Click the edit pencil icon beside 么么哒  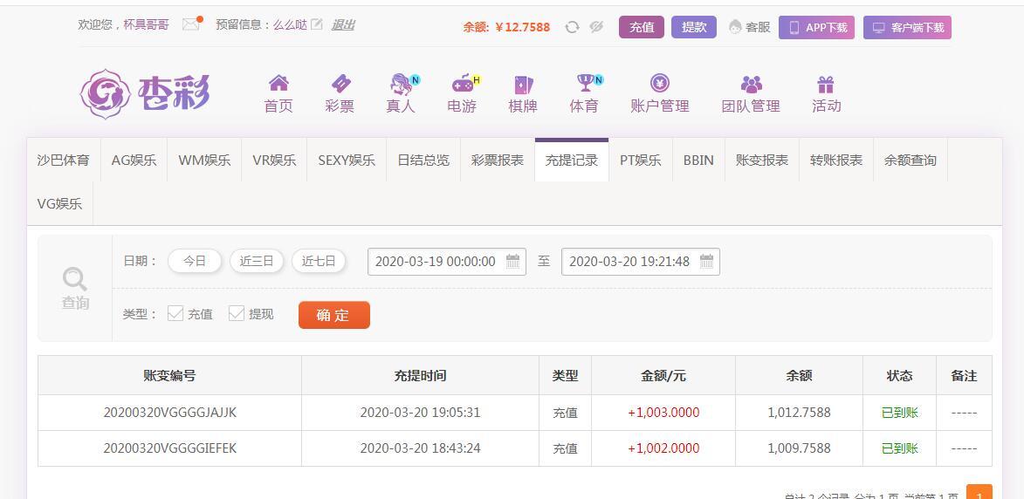click(x=317, y=24)
